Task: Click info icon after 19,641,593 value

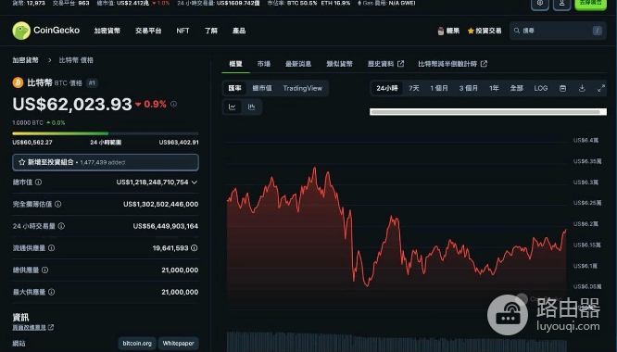Action: [194, 248]
